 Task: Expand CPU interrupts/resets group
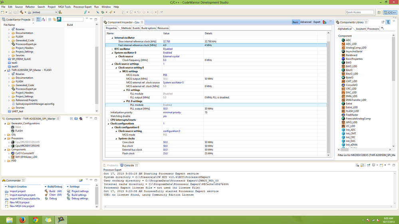(108, 120)
